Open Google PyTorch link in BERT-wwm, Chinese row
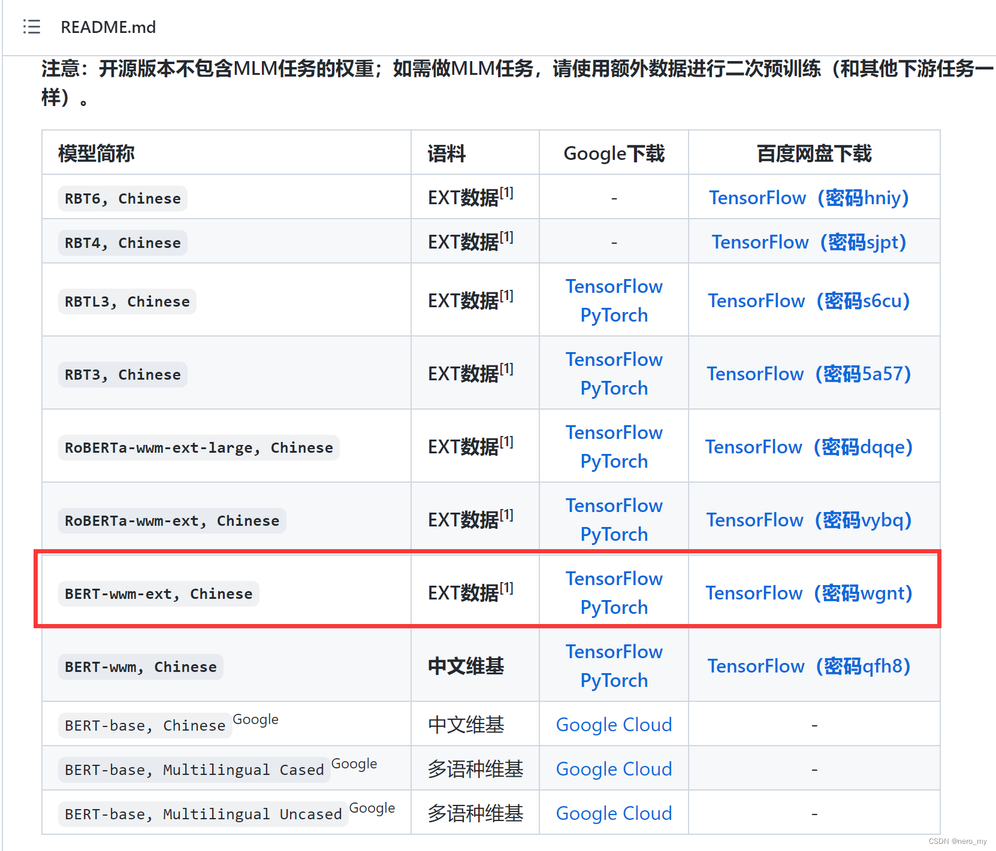The image size is (996, 851). coord(614,680)
